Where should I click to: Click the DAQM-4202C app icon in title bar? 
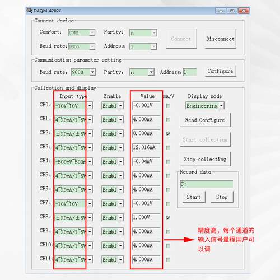click(x=29, y=10)
